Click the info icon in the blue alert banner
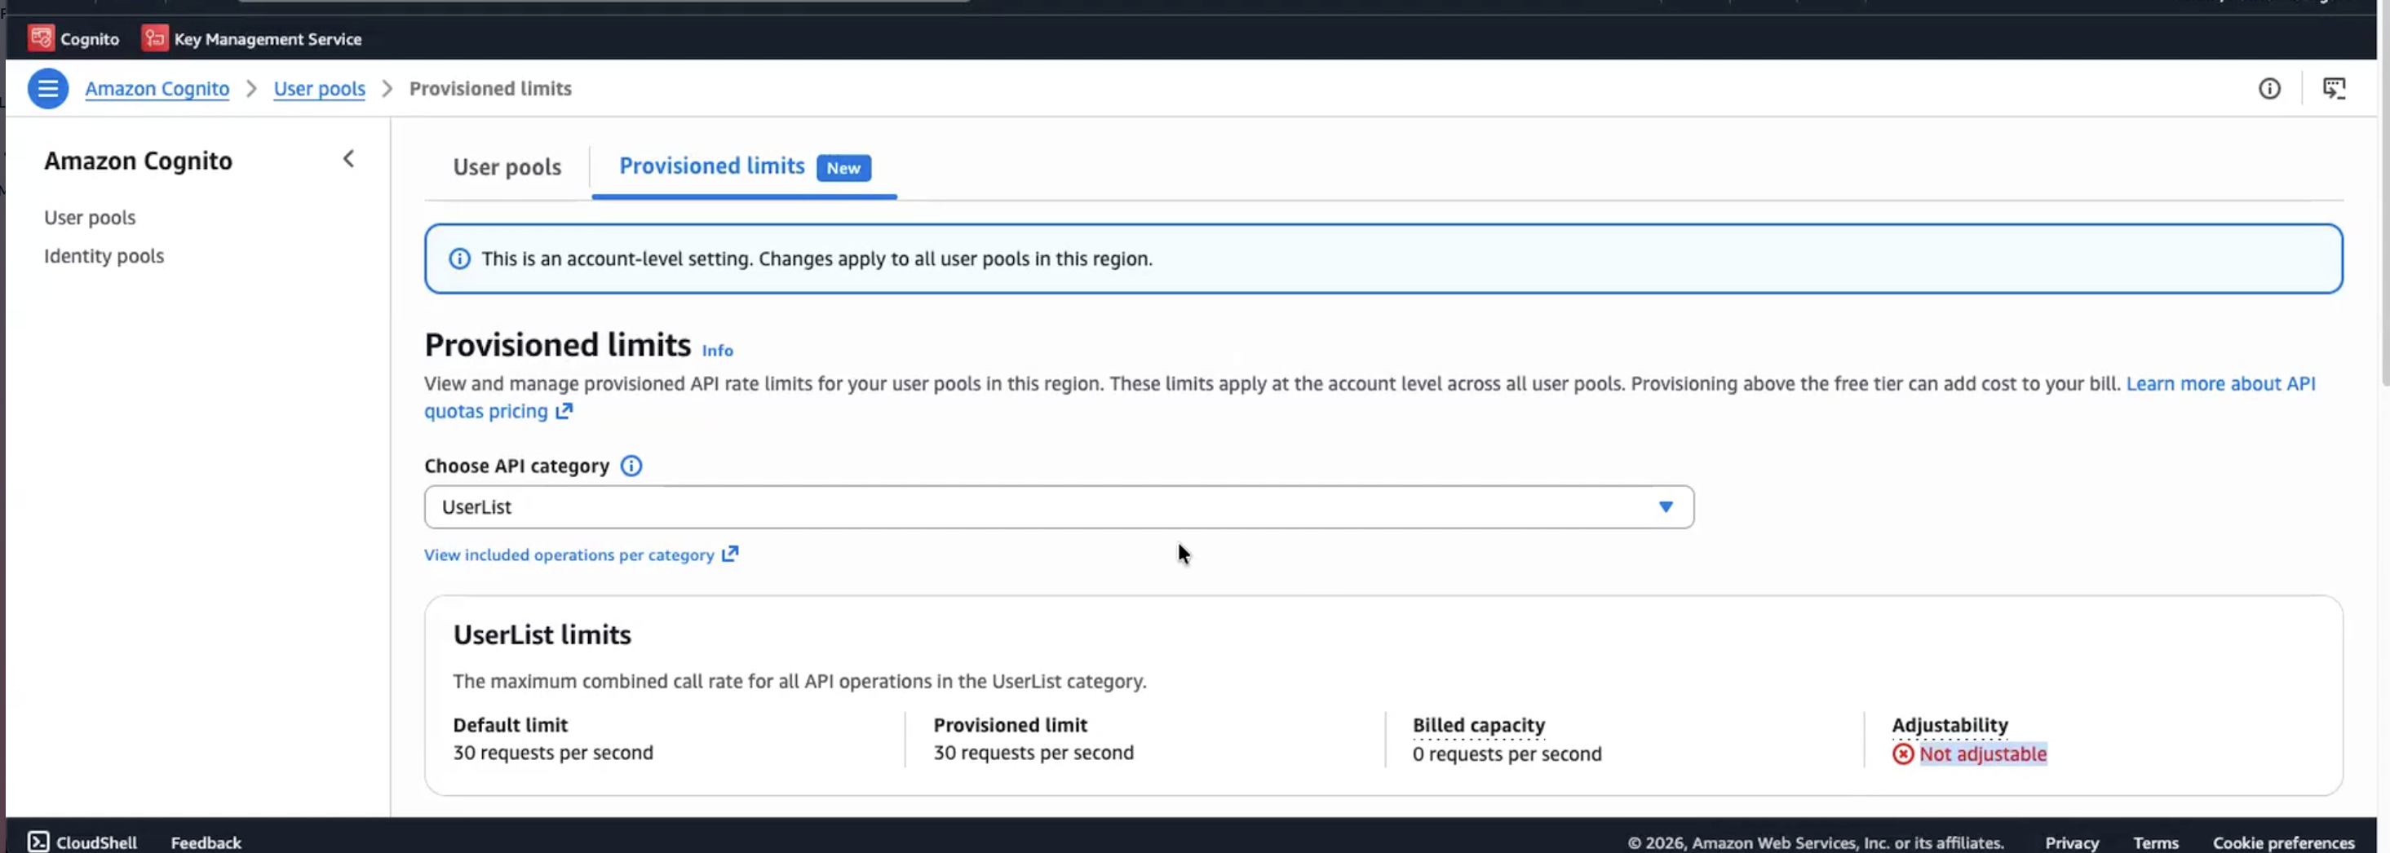 tap(459, 259)
